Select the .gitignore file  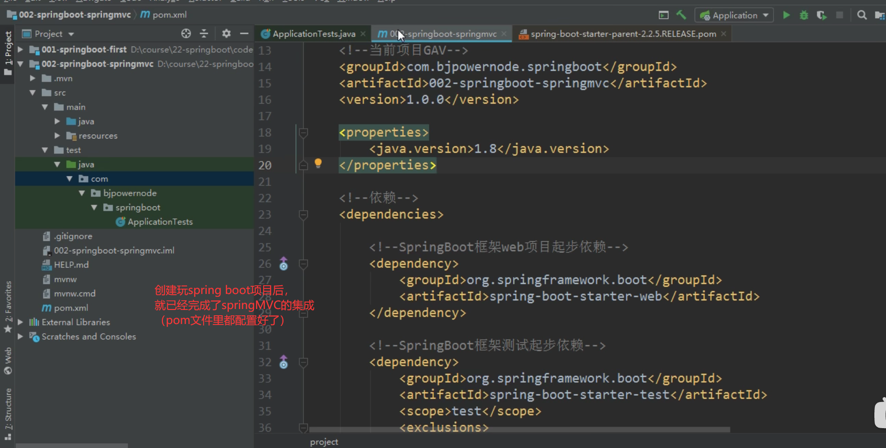pos(67,236)
